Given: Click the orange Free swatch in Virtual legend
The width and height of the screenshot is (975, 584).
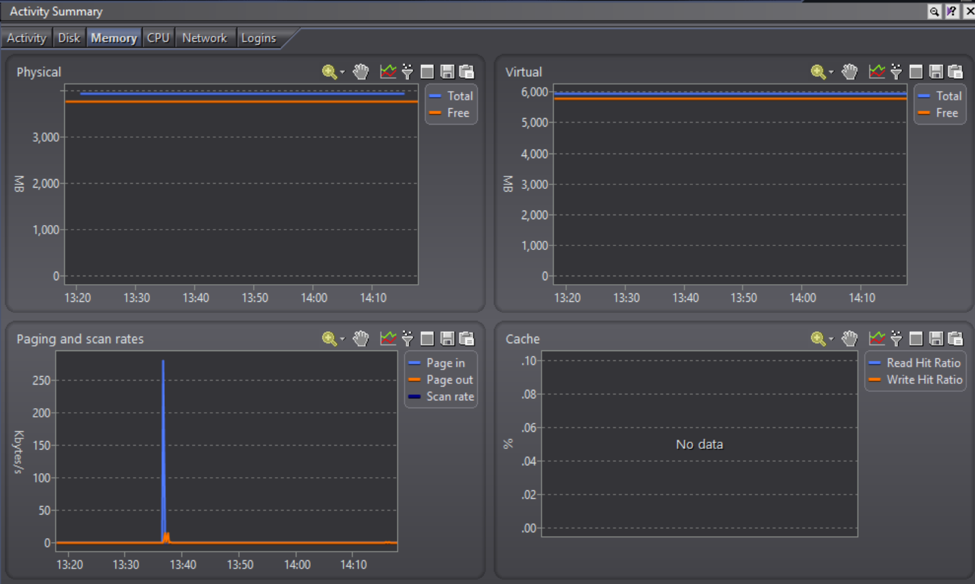Looking at the screenshot, I should point(924,113).
